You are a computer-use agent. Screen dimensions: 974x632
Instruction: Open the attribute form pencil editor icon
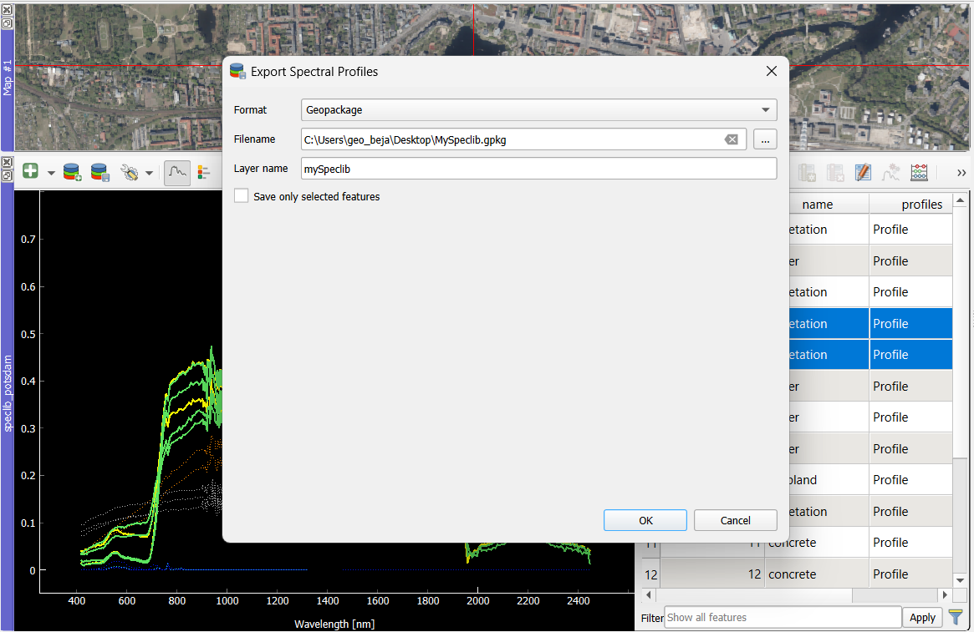(863, 173)
